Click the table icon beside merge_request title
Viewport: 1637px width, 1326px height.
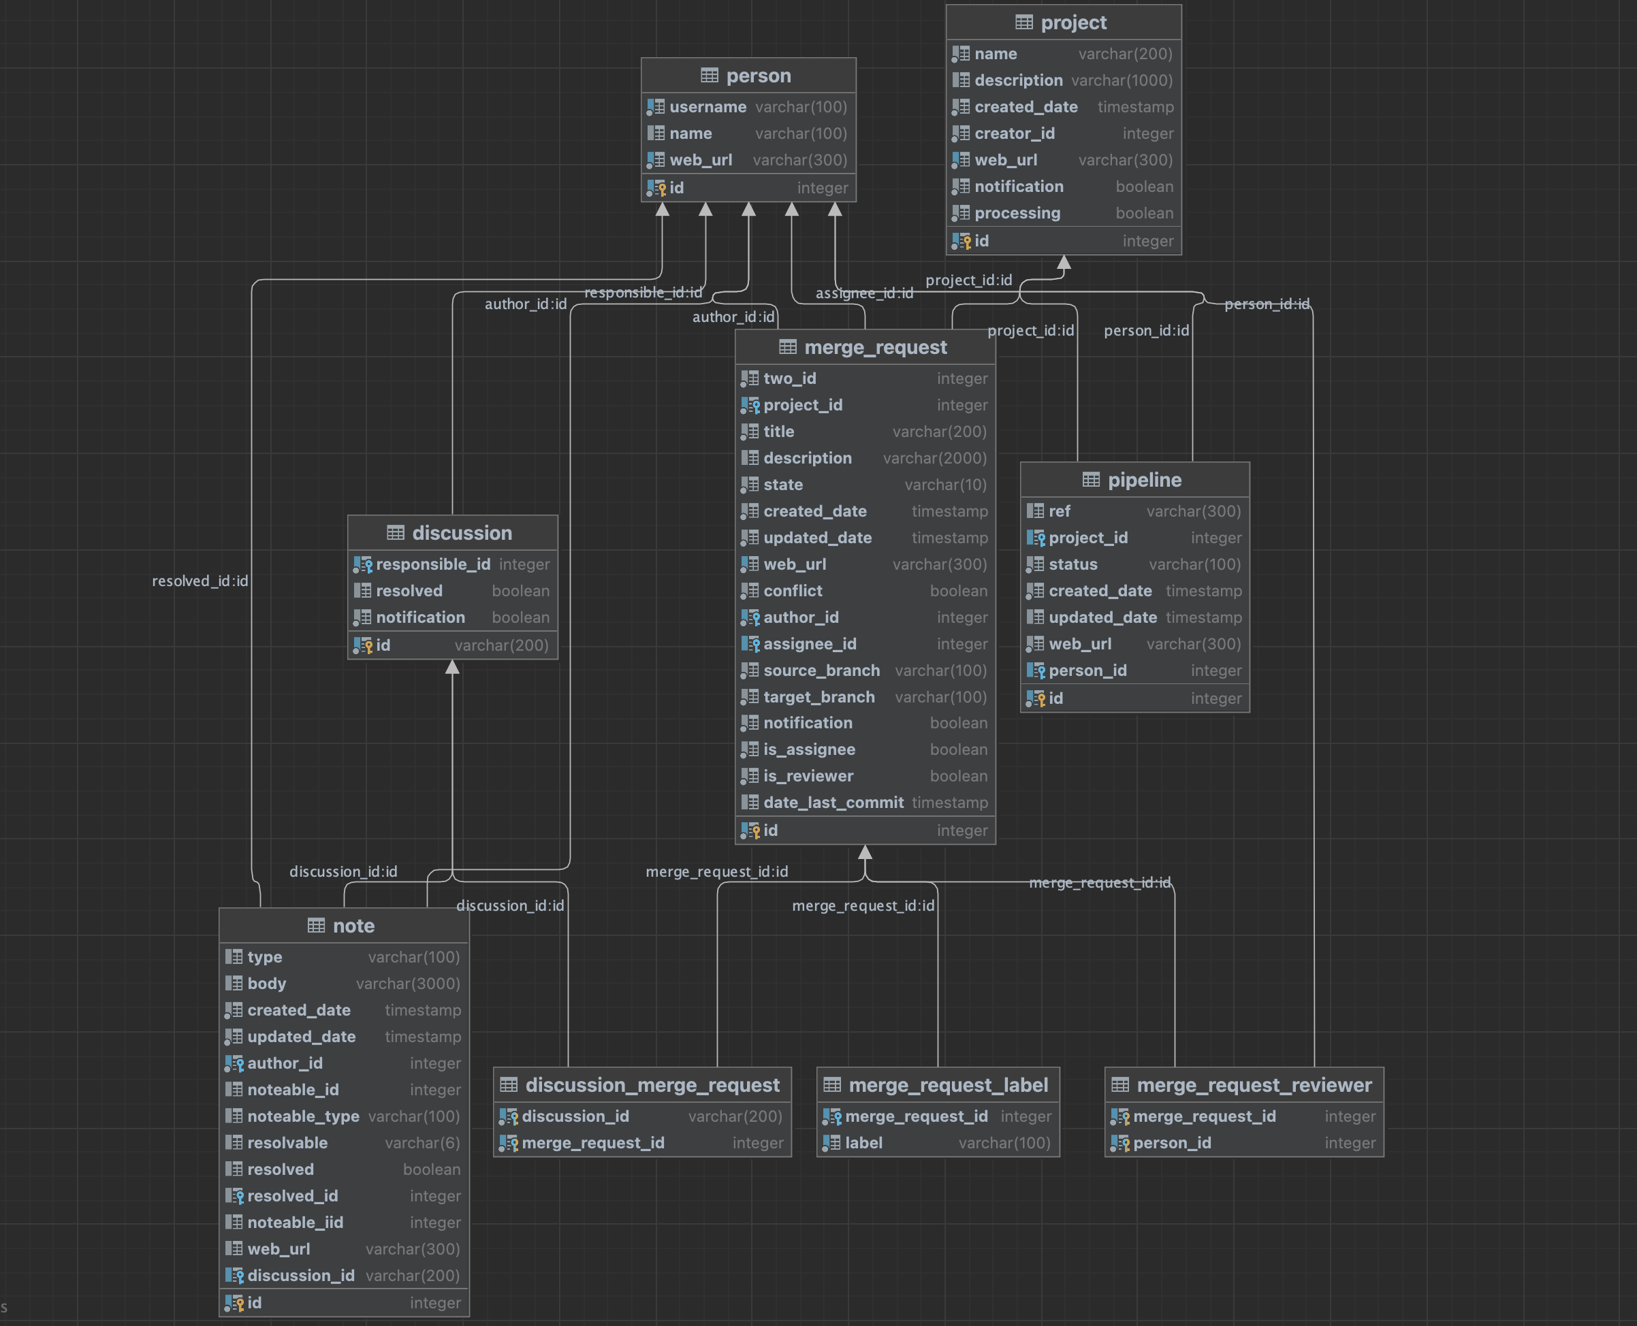tap(788, 346)
